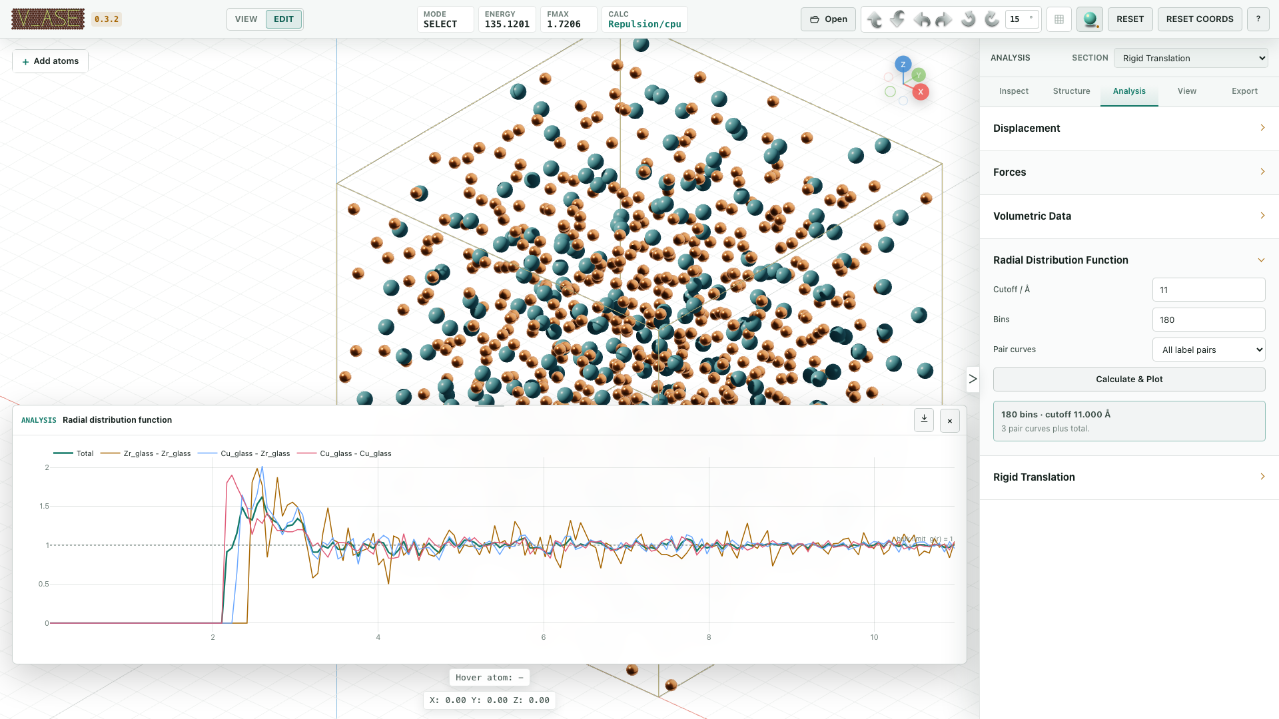Viewport: 1279px width, 719px height.
Task: Toggle the Zr_glass - Zr_glass legend entry
Action: pyautogui.click(x=145, y=453)
